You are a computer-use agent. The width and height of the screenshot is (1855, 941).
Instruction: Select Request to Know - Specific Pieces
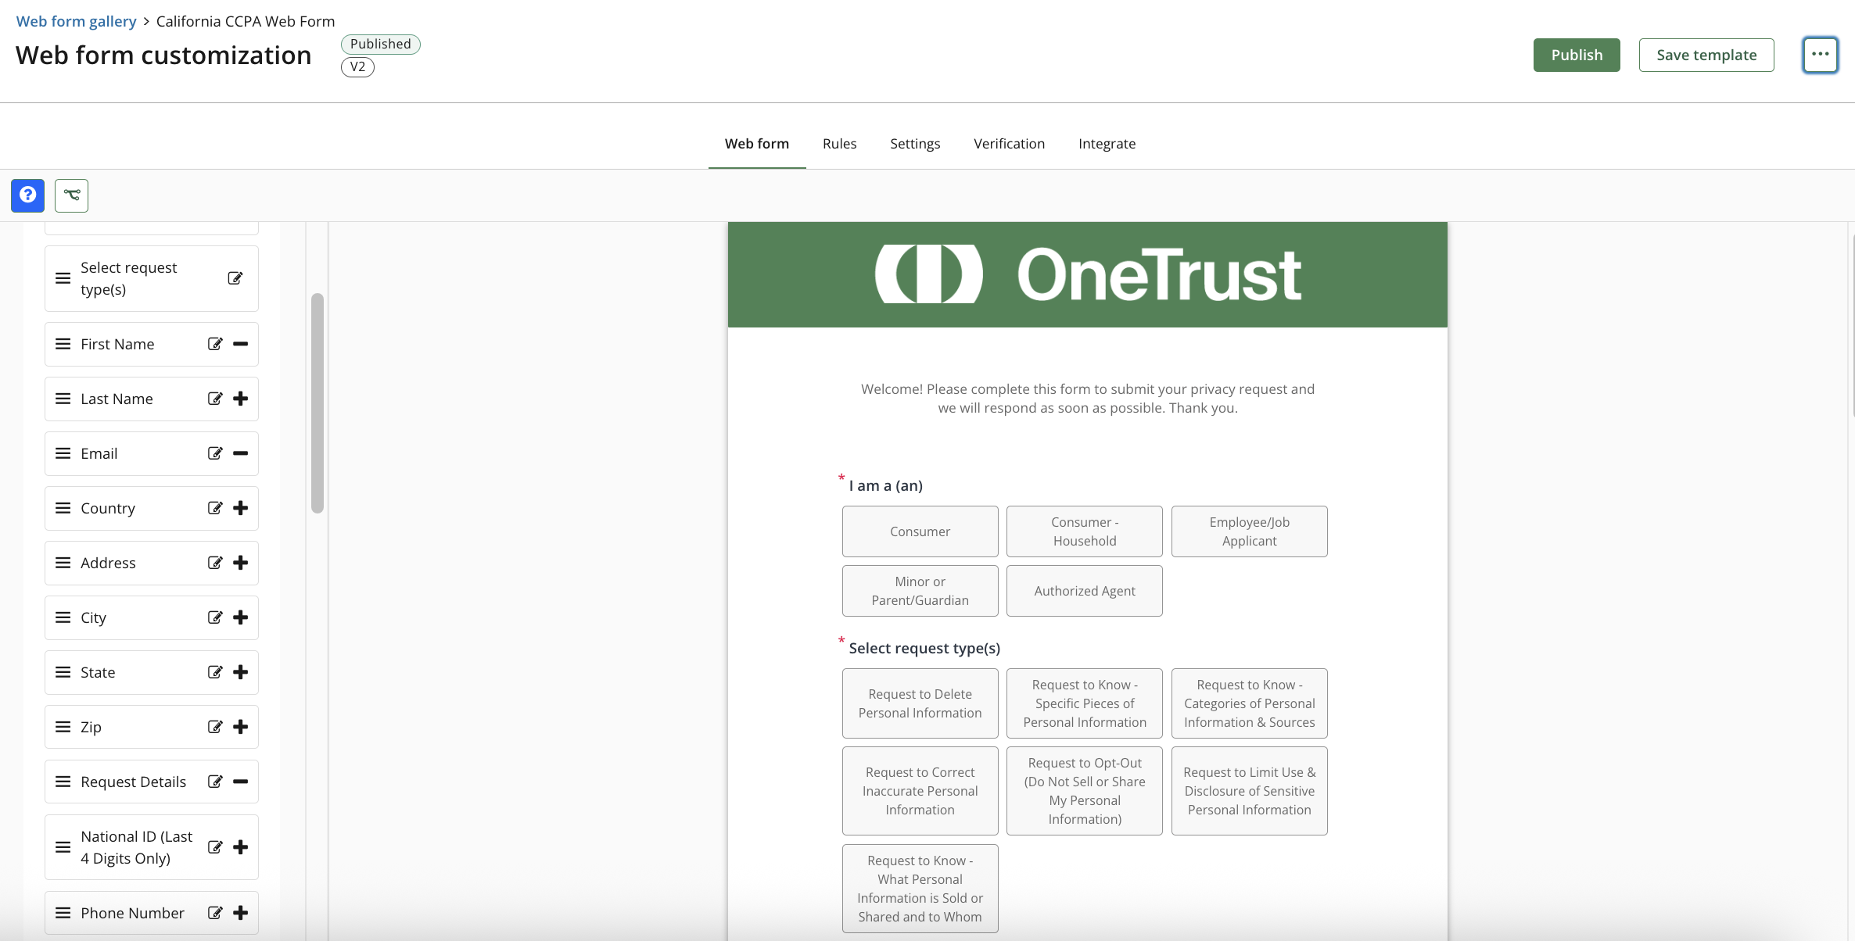pyautogui.click(x=1085, y=703)
